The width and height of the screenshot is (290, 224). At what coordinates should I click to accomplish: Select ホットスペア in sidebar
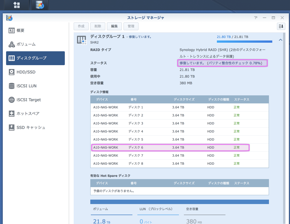point(28,114)
